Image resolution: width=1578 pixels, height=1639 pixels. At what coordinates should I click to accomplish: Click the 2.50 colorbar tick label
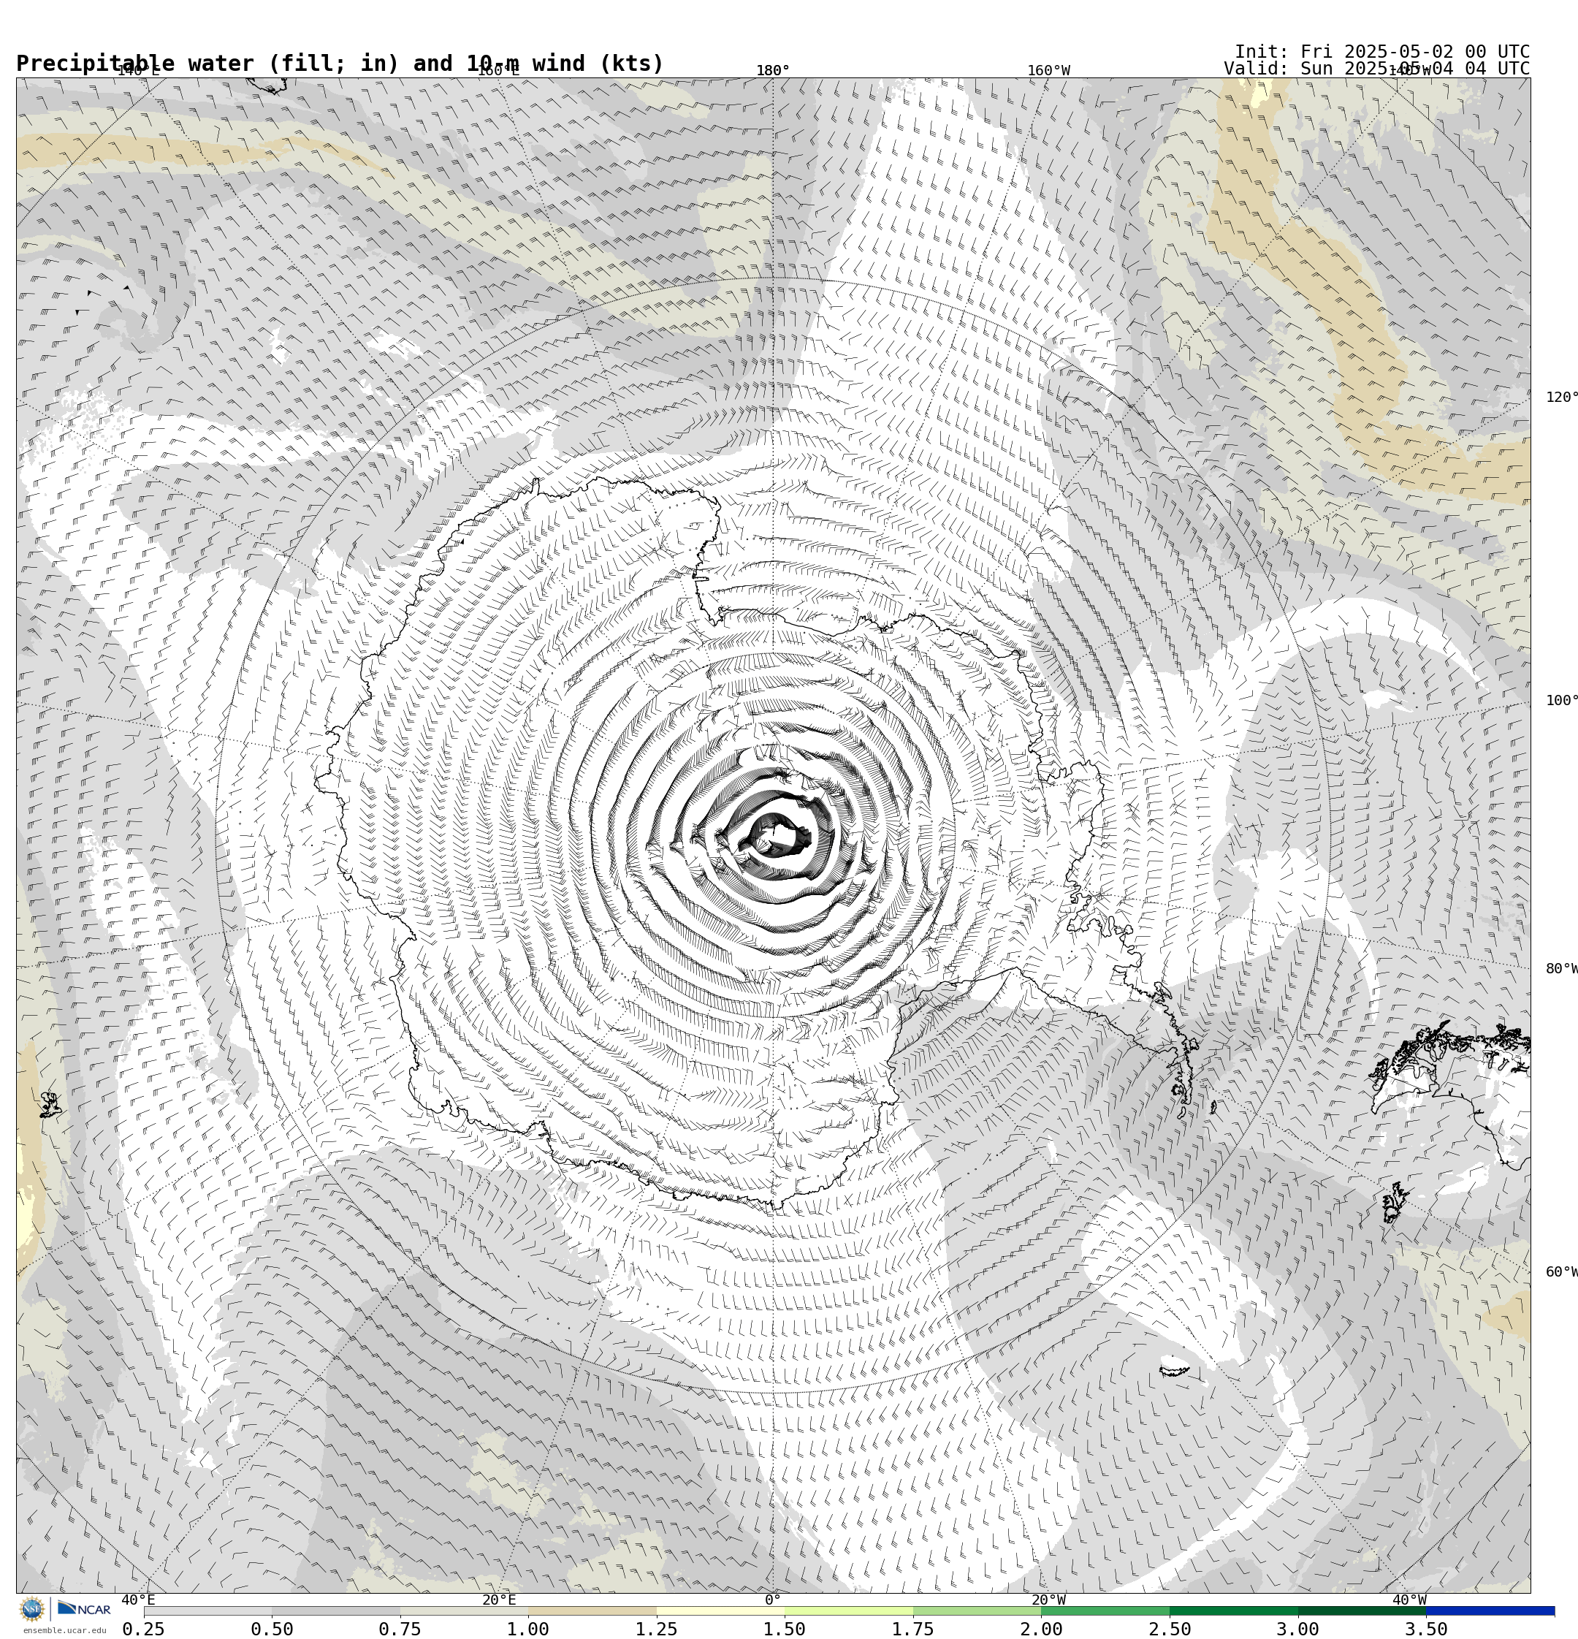1170,1630
